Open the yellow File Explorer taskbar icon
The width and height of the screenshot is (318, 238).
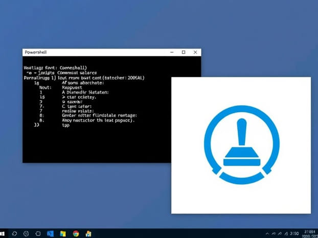coord(63,233)
